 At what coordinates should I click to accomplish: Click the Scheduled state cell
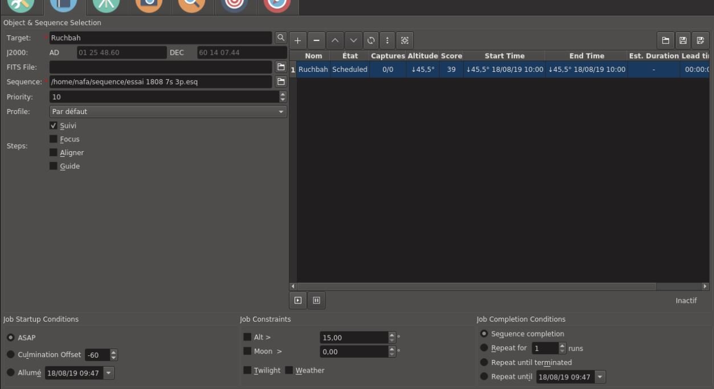350,70
